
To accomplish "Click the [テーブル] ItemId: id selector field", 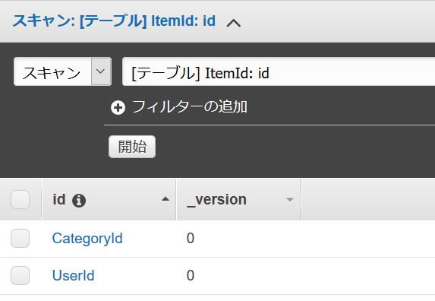I will [x=279, y=71].
